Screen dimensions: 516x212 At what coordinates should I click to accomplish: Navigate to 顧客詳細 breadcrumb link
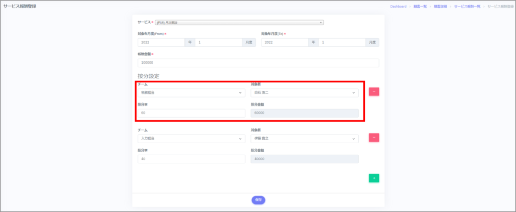coord(440,7)
